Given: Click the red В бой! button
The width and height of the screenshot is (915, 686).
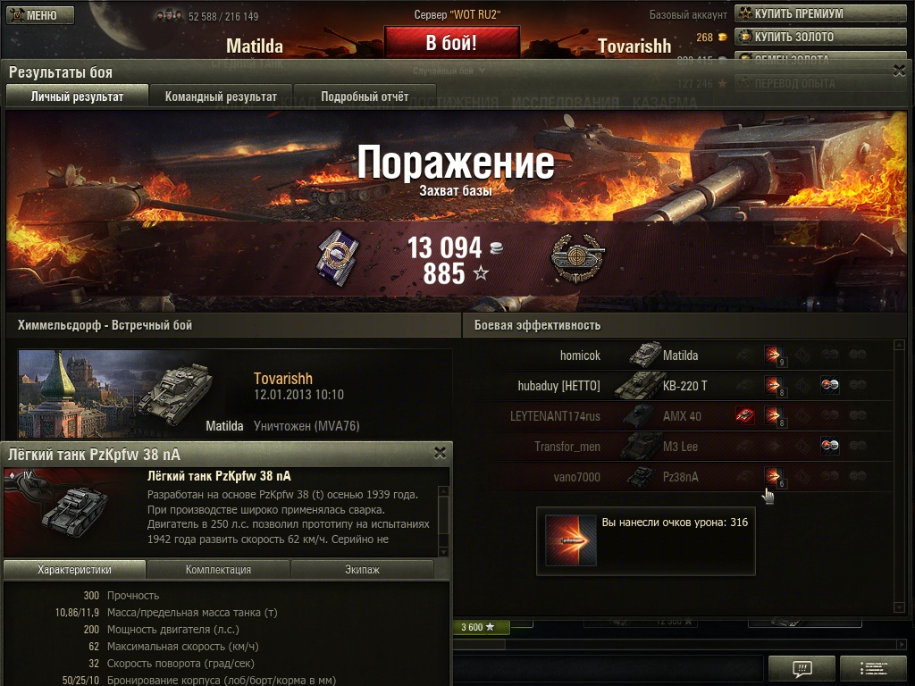Looking at the screenshot, I should click(451, 42).
